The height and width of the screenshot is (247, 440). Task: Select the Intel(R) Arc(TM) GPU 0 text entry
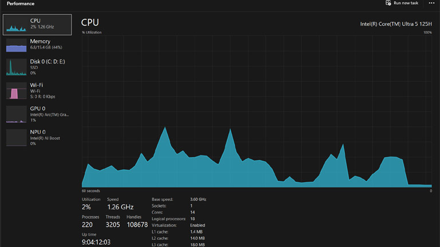49,114
